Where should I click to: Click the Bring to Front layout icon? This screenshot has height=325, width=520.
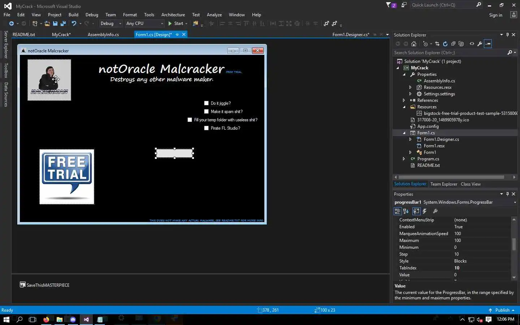pyautogui.click(x=326, y=23)
